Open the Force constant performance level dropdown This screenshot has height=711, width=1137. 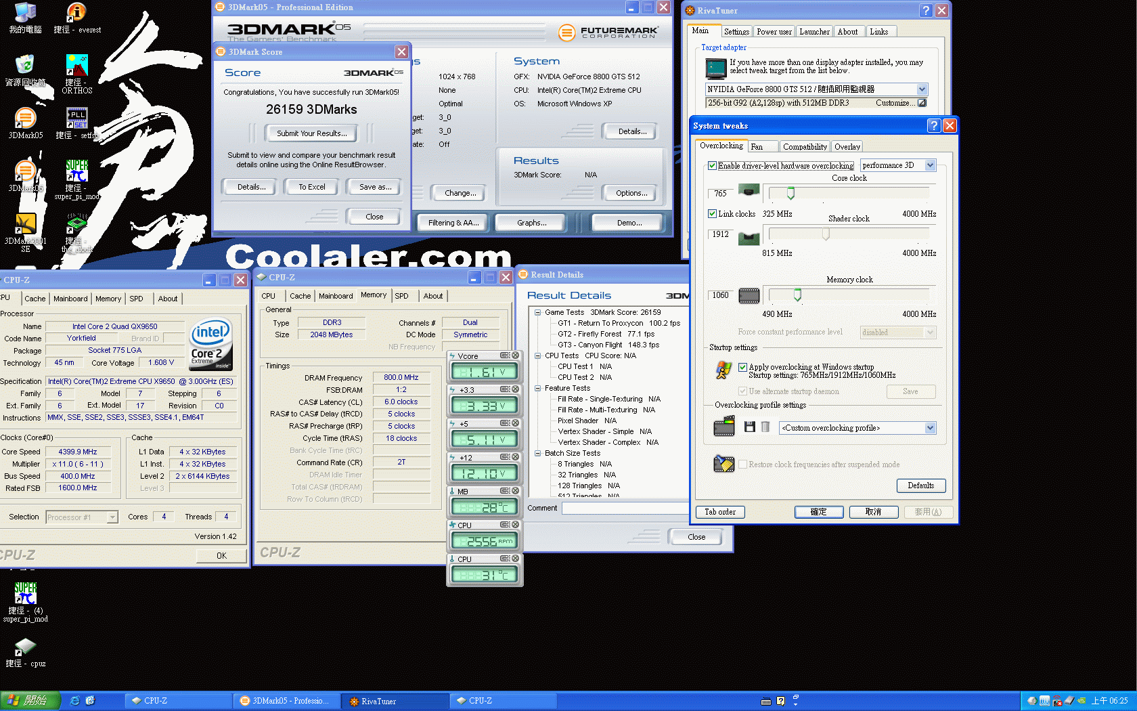[x=930, y=332]
